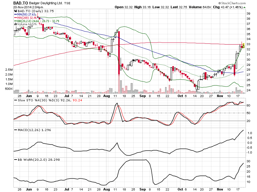Image resolution: width=257 pixels, height=192 pixels.
Task: Click the Jul label under the BB Width panel
Action: pos(67,189)
